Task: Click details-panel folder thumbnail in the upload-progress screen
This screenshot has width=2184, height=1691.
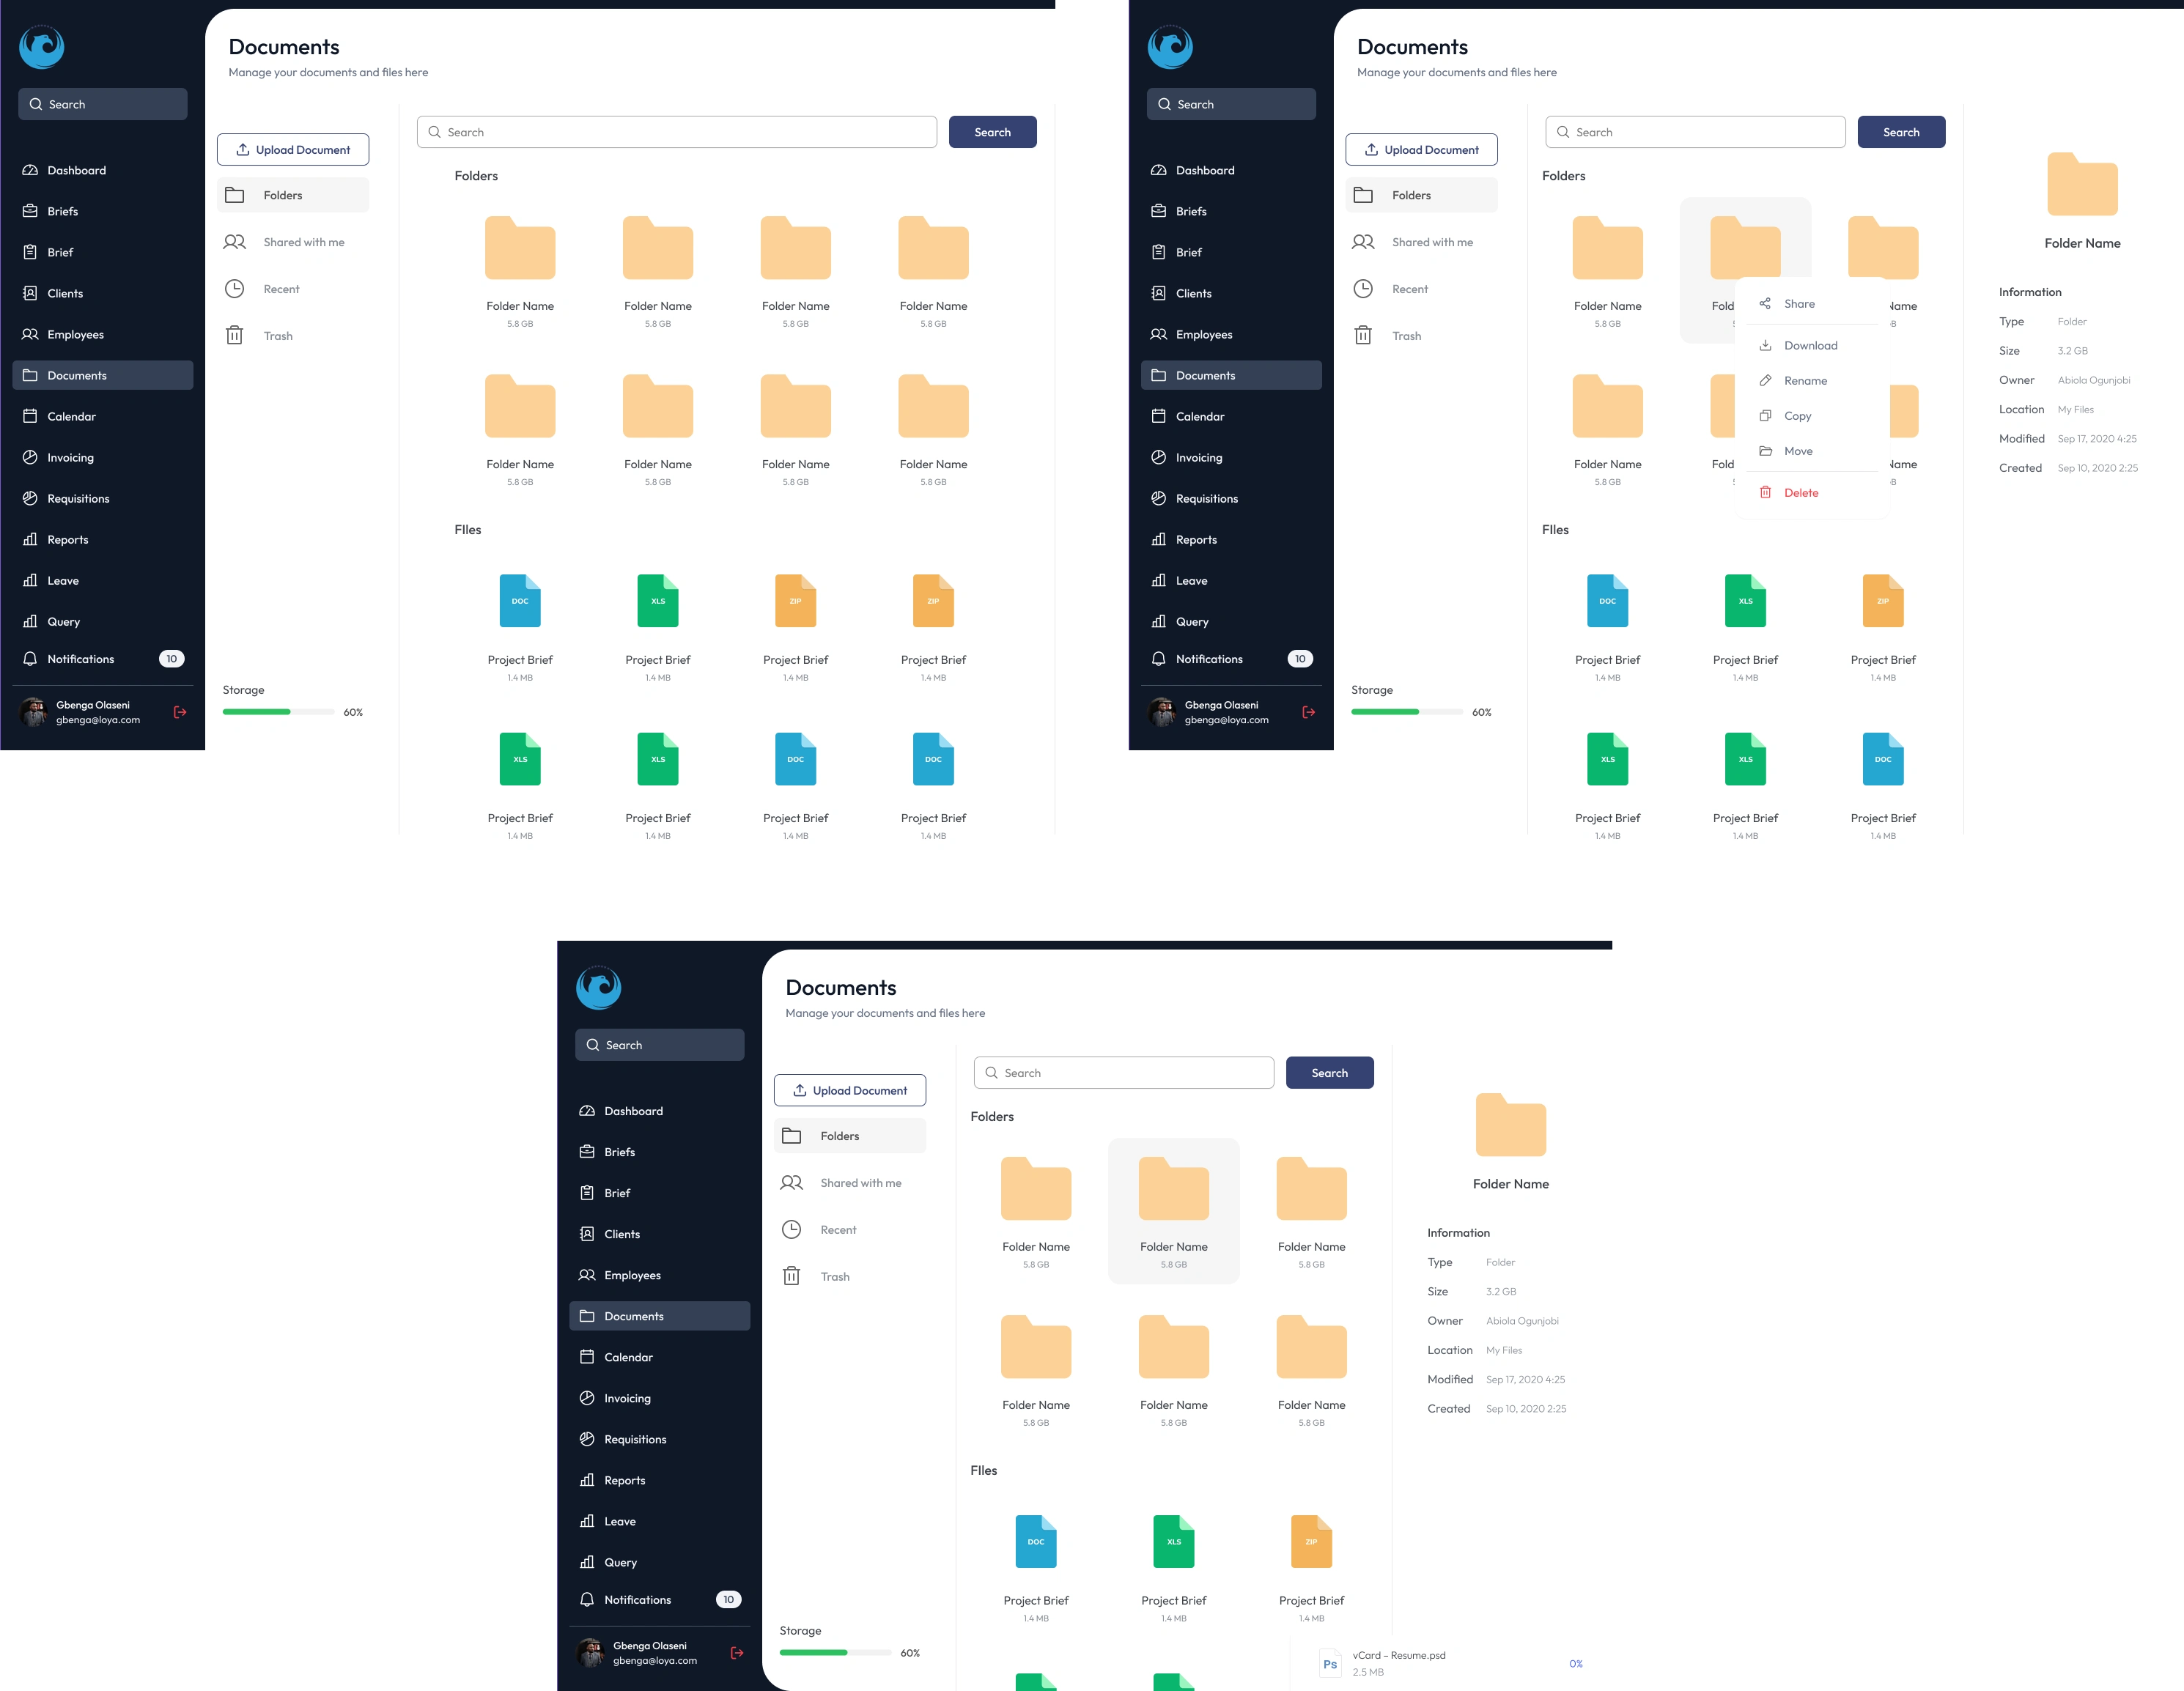Action: click(1510, 1126)
